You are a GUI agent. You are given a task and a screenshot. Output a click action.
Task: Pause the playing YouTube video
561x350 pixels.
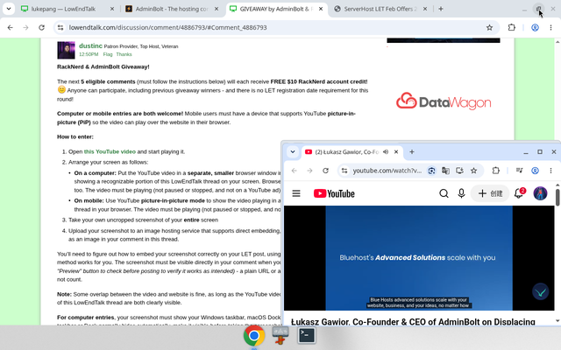419,258
